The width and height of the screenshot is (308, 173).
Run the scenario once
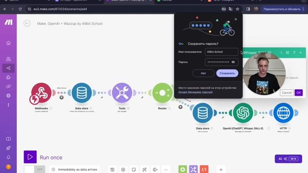30,157
